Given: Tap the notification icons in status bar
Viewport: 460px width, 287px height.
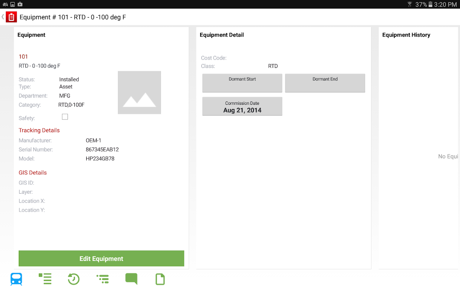Looking at the screenshot, I should (x=13, y=4).
